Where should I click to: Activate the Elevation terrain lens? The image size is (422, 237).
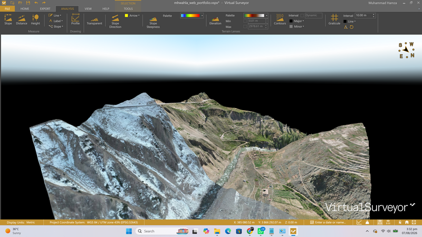tap(215, 21)
